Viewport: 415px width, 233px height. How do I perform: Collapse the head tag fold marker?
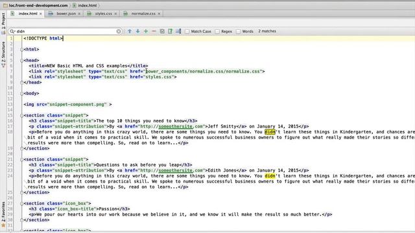click(21, 60)
